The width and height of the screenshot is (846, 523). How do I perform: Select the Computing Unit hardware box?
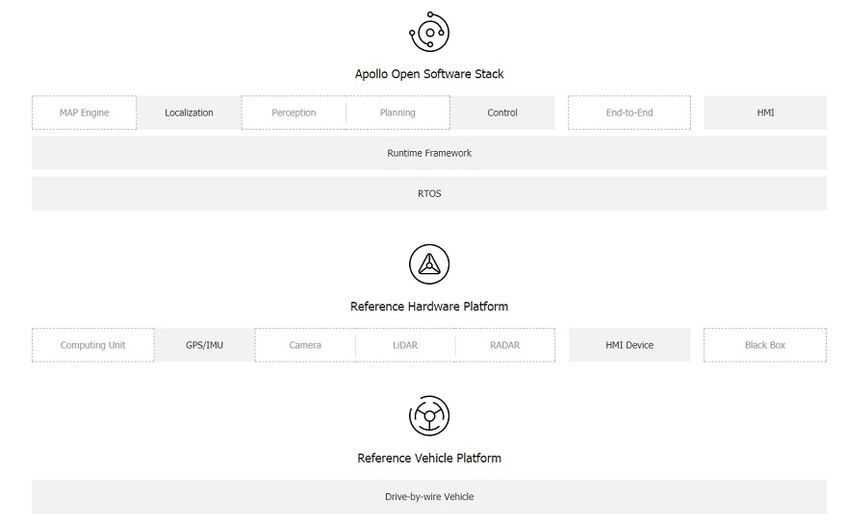(x=92, y=345)
